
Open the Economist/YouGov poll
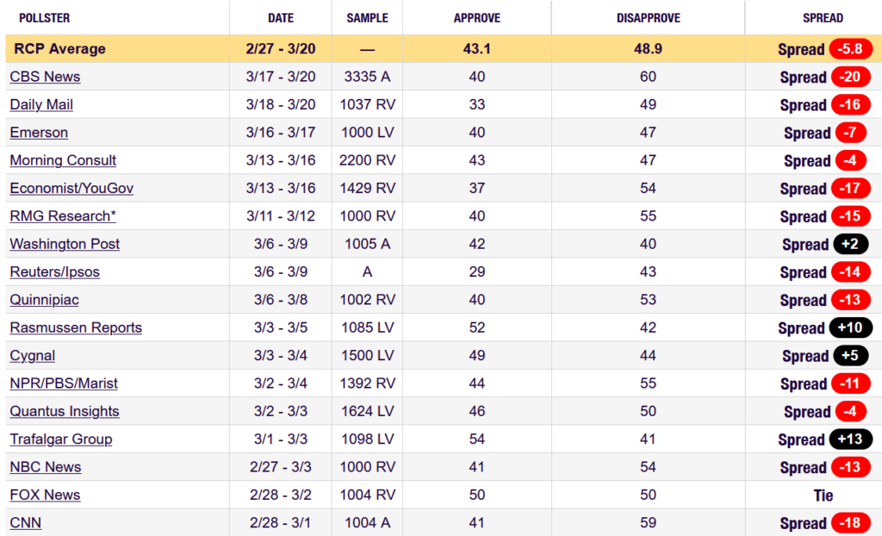[x=71, y=188]
